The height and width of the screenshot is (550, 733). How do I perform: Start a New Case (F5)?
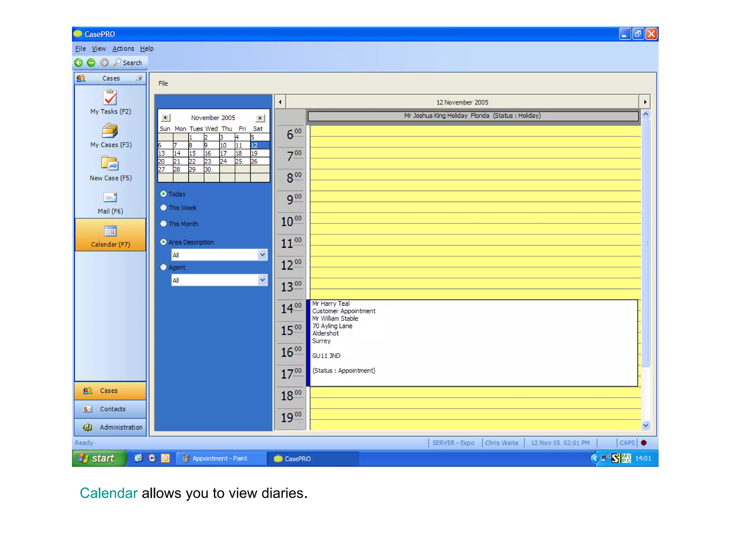[x=111, y=169]
